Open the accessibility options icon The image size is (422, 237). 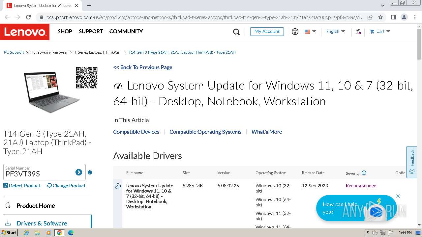tap(295, 32)
